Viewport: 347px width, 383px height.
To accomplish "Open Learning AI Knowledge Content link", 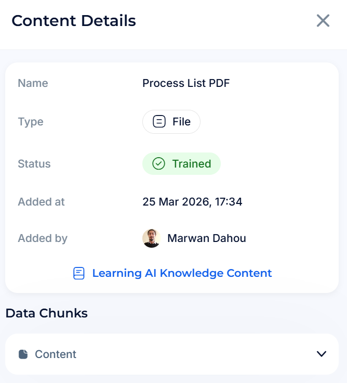I will (x=182, y=273).
